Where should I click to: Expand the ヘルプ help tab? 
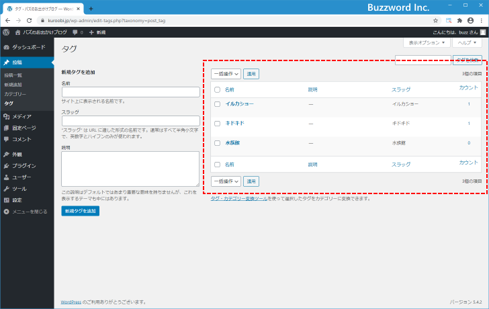[467, 42]
